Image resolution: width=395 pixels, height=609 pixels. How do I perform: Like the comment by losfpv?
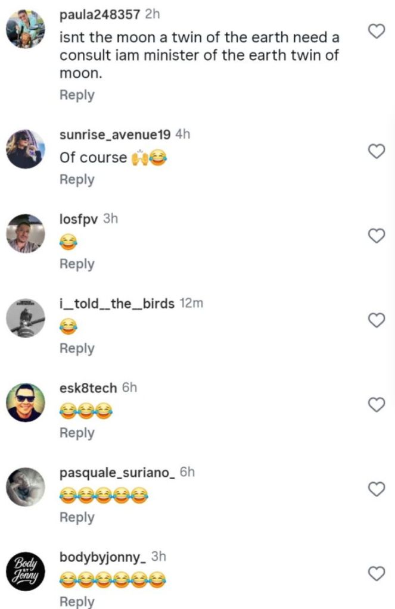click(376, 236)
